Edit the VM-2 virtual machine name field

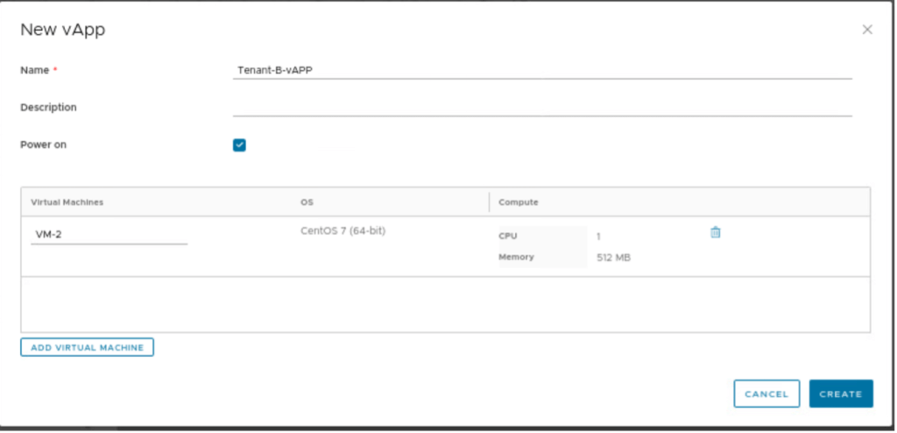pos(109,235)
